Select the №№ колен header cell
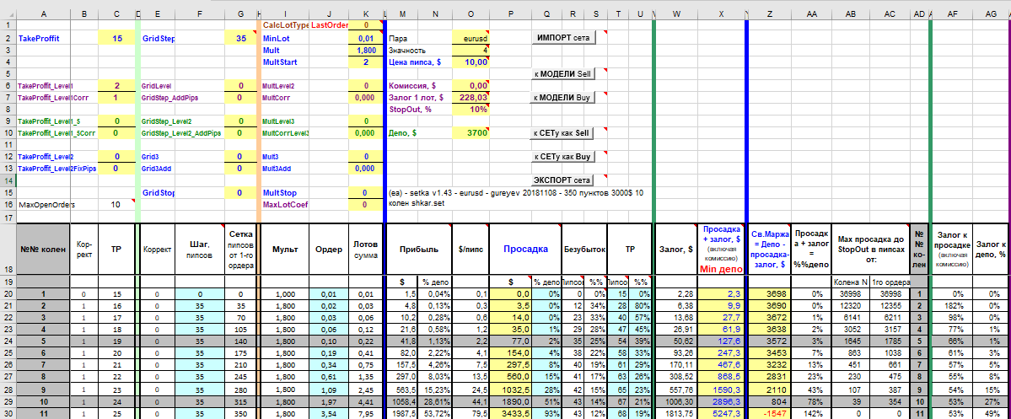 click(43, 250)
